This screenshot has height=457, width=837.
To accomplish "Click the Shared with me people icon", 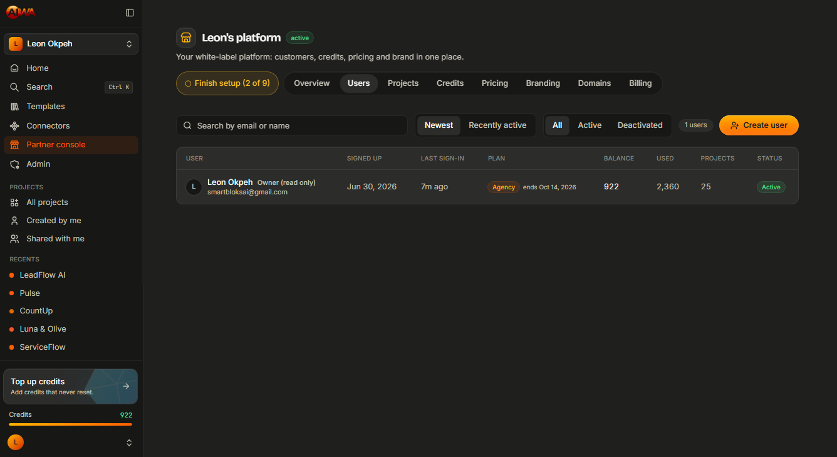I will tap(15, 239).
